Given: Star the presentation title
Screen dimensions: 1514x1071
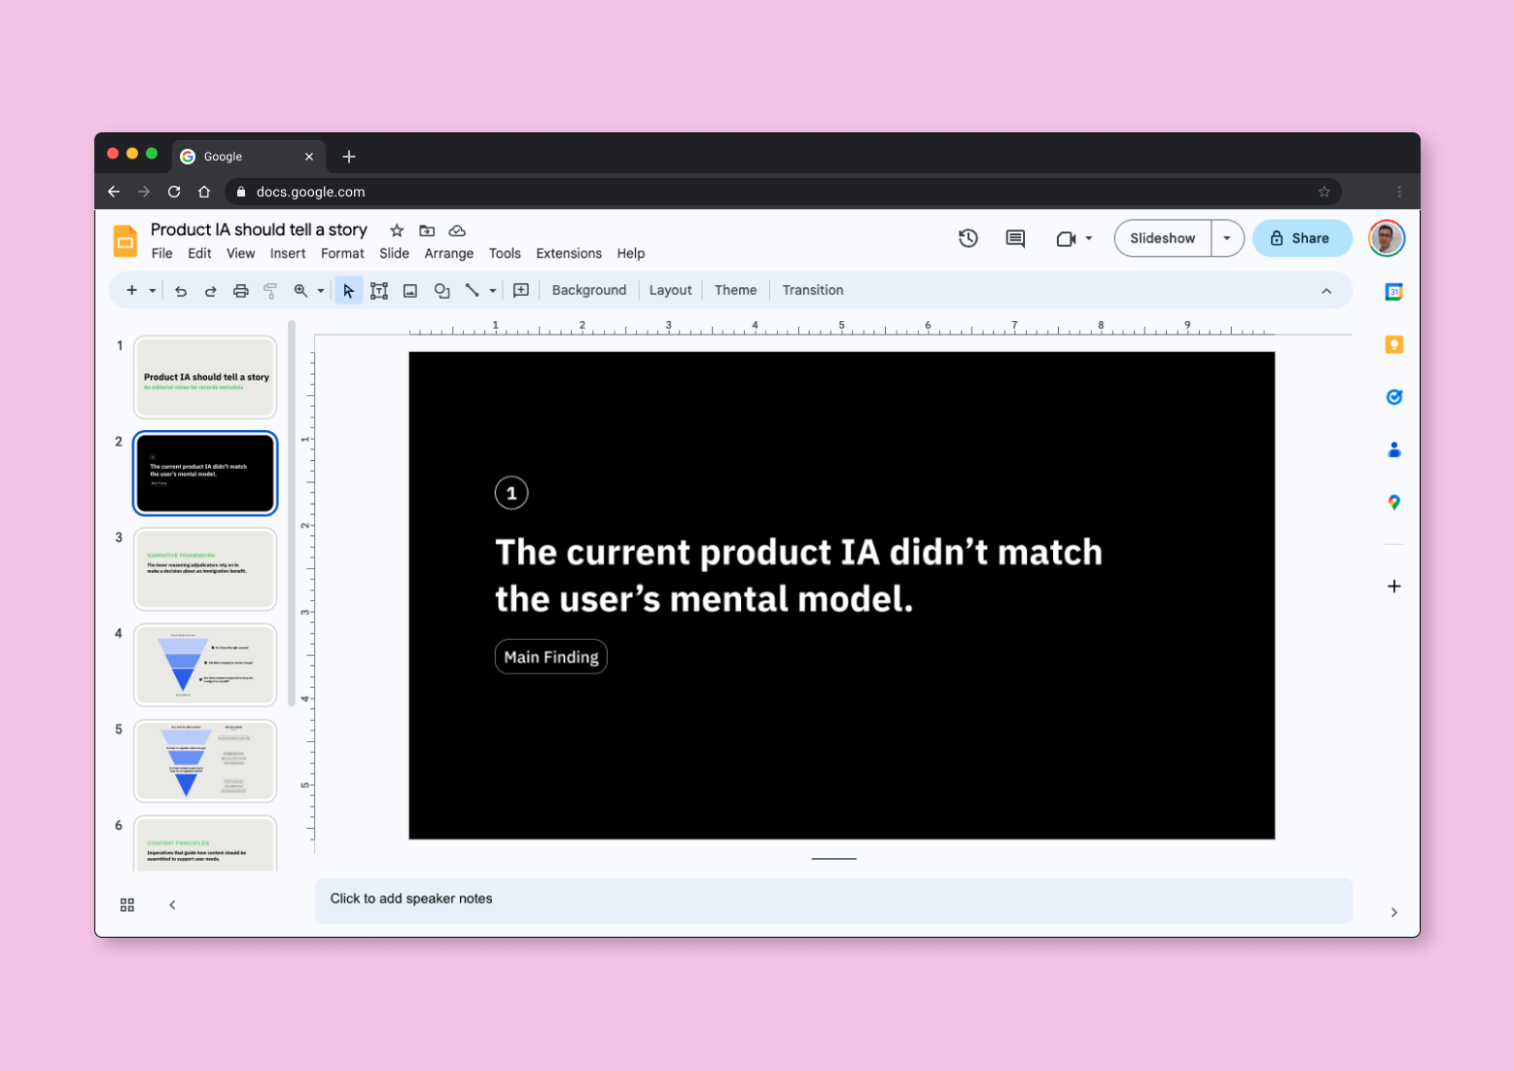Looking at the screenshot, I should (x=397, y=231).
